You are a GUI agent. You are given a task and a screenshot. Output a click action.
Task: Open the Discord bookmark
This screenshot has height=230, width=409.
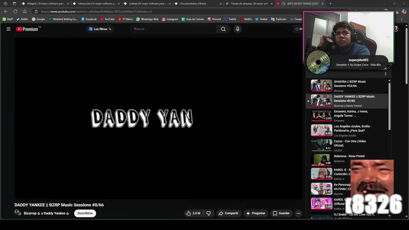pos(214,19)
